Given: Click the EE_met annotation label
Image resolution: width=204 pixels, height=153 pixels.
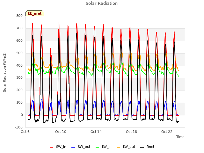Looking at the screenshot, I should (35, 13).
